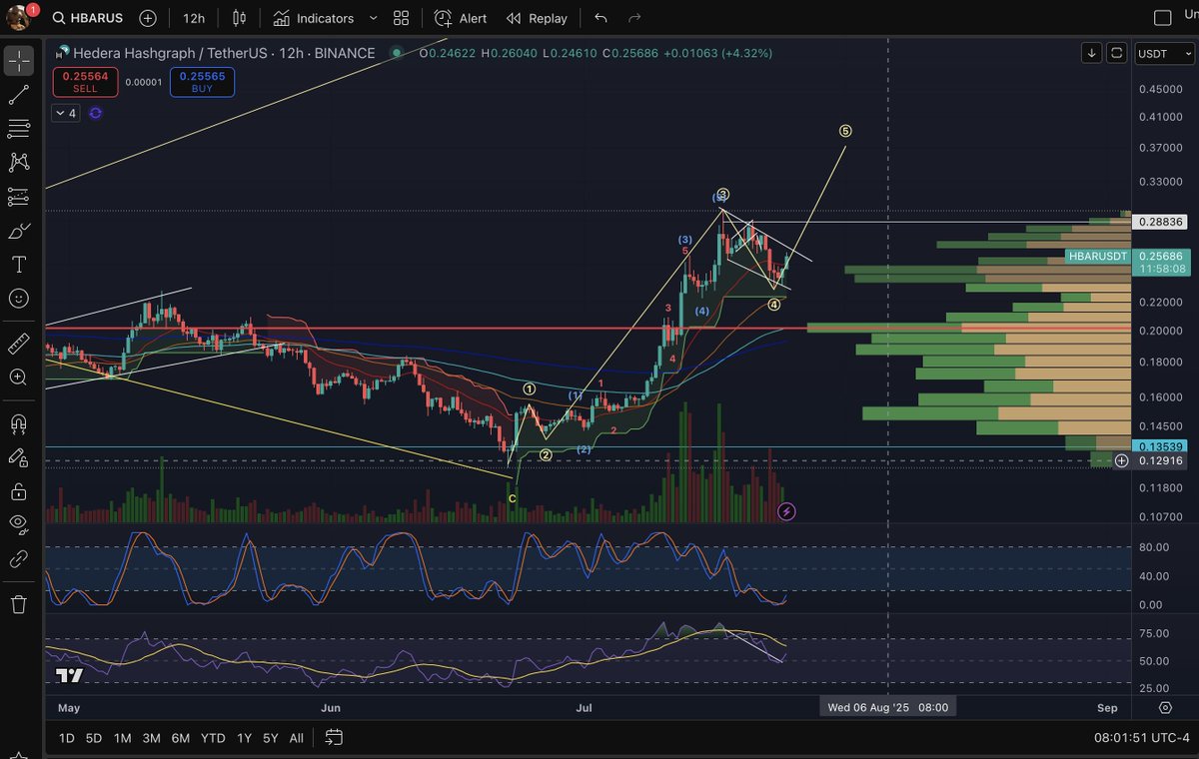Open the emoji icons tool
The width and height of the screenshot is (1199, 759).
coord(19,298)
